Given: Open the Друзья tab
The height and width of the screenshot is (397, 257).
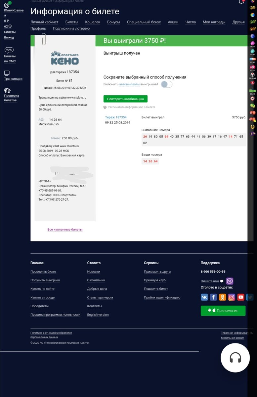Looking at the screenshot, I should click(x=238, y=22).
